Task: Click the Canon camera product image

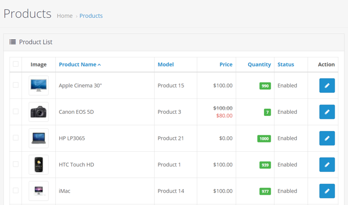Action: pyautogui.click(x=38, y=112)
